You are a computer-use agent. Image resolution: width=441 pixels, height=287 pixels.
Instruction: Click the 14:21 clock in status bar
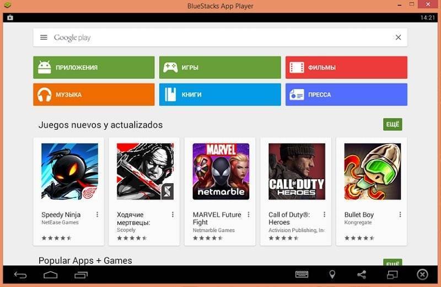point(428,18)
